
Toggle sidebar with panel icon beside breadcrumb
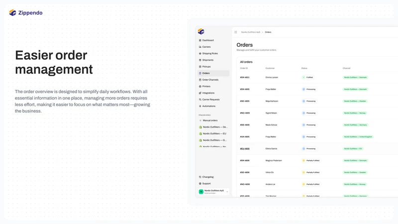[235, 32]
